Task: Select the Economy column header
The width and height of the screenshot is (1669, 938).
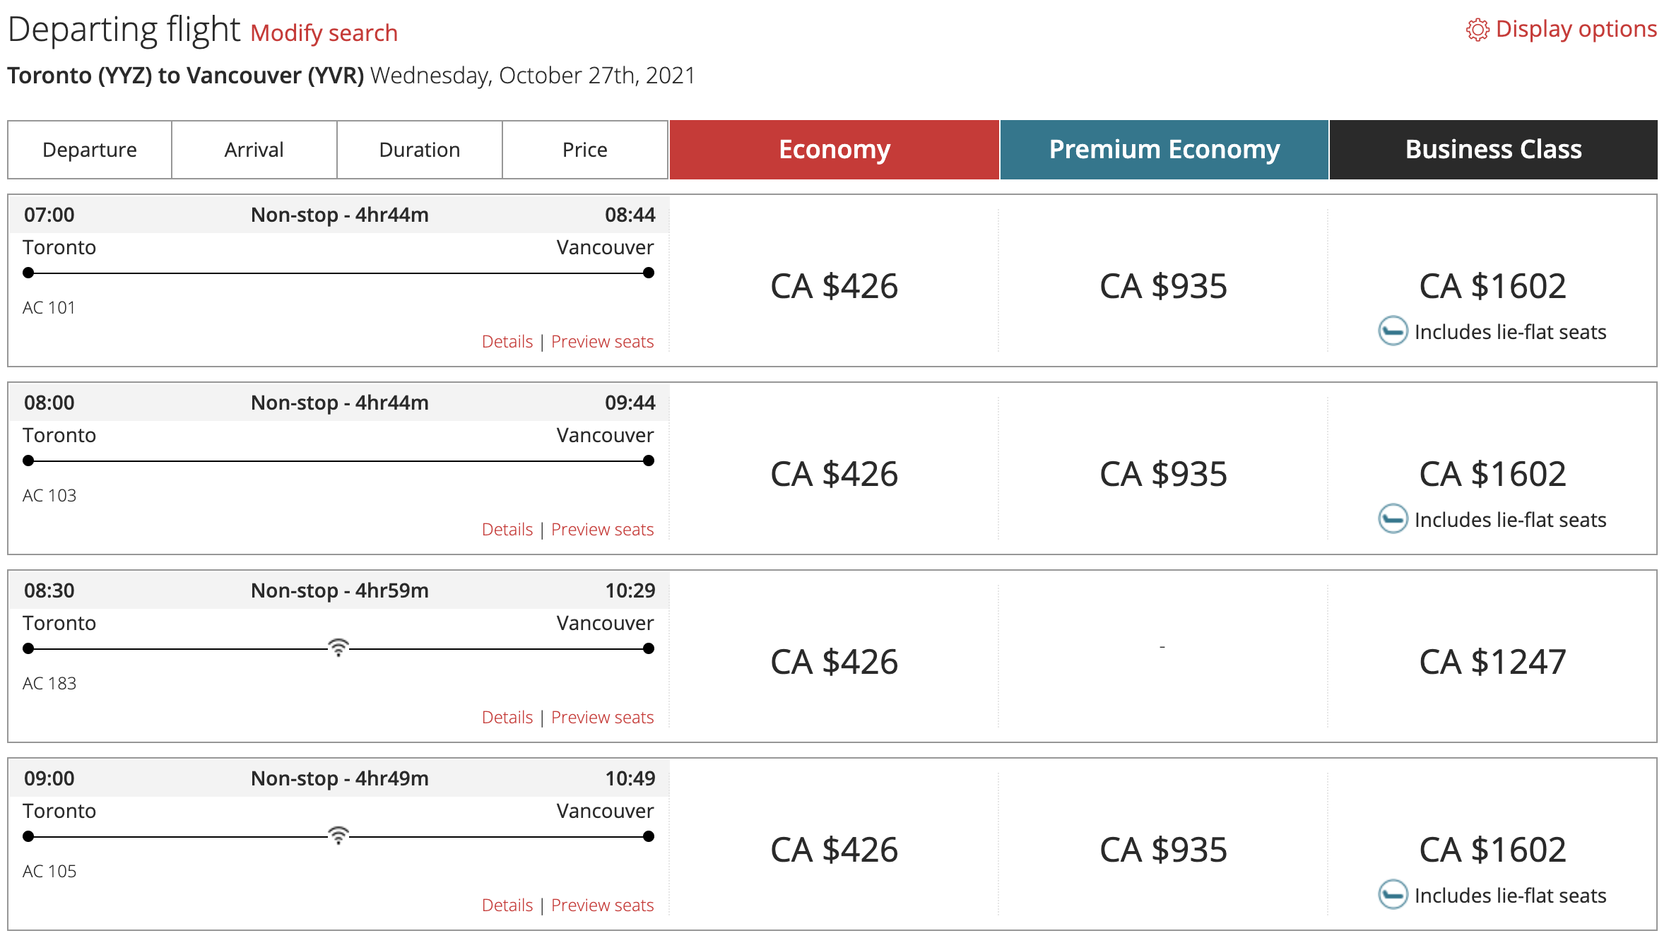Action: pos(834,150)
